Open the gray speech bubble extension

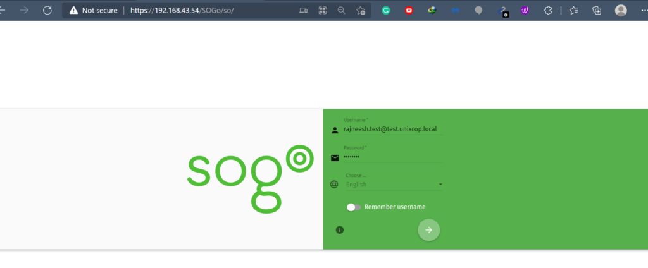tap(478, 10)
